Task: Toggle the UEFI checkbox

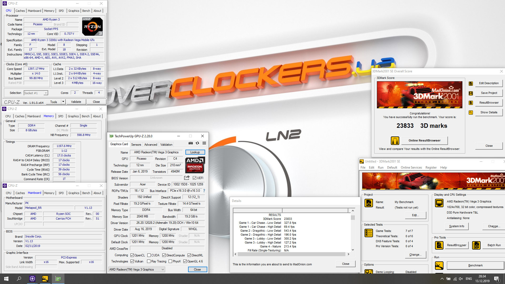Action: click(x=194, y=178)
